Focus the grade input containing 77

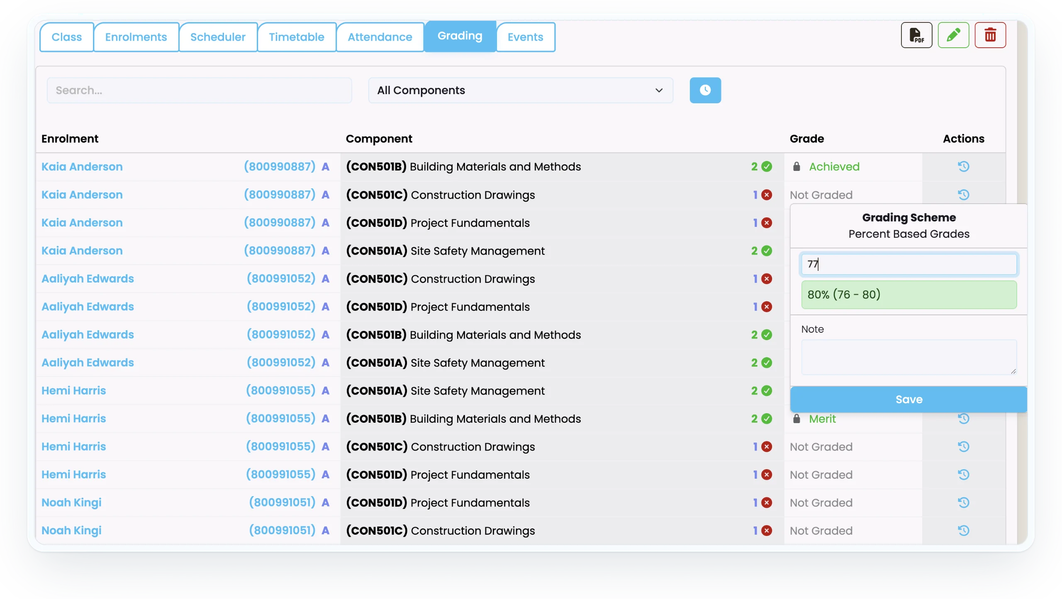[x=909, y=264]
